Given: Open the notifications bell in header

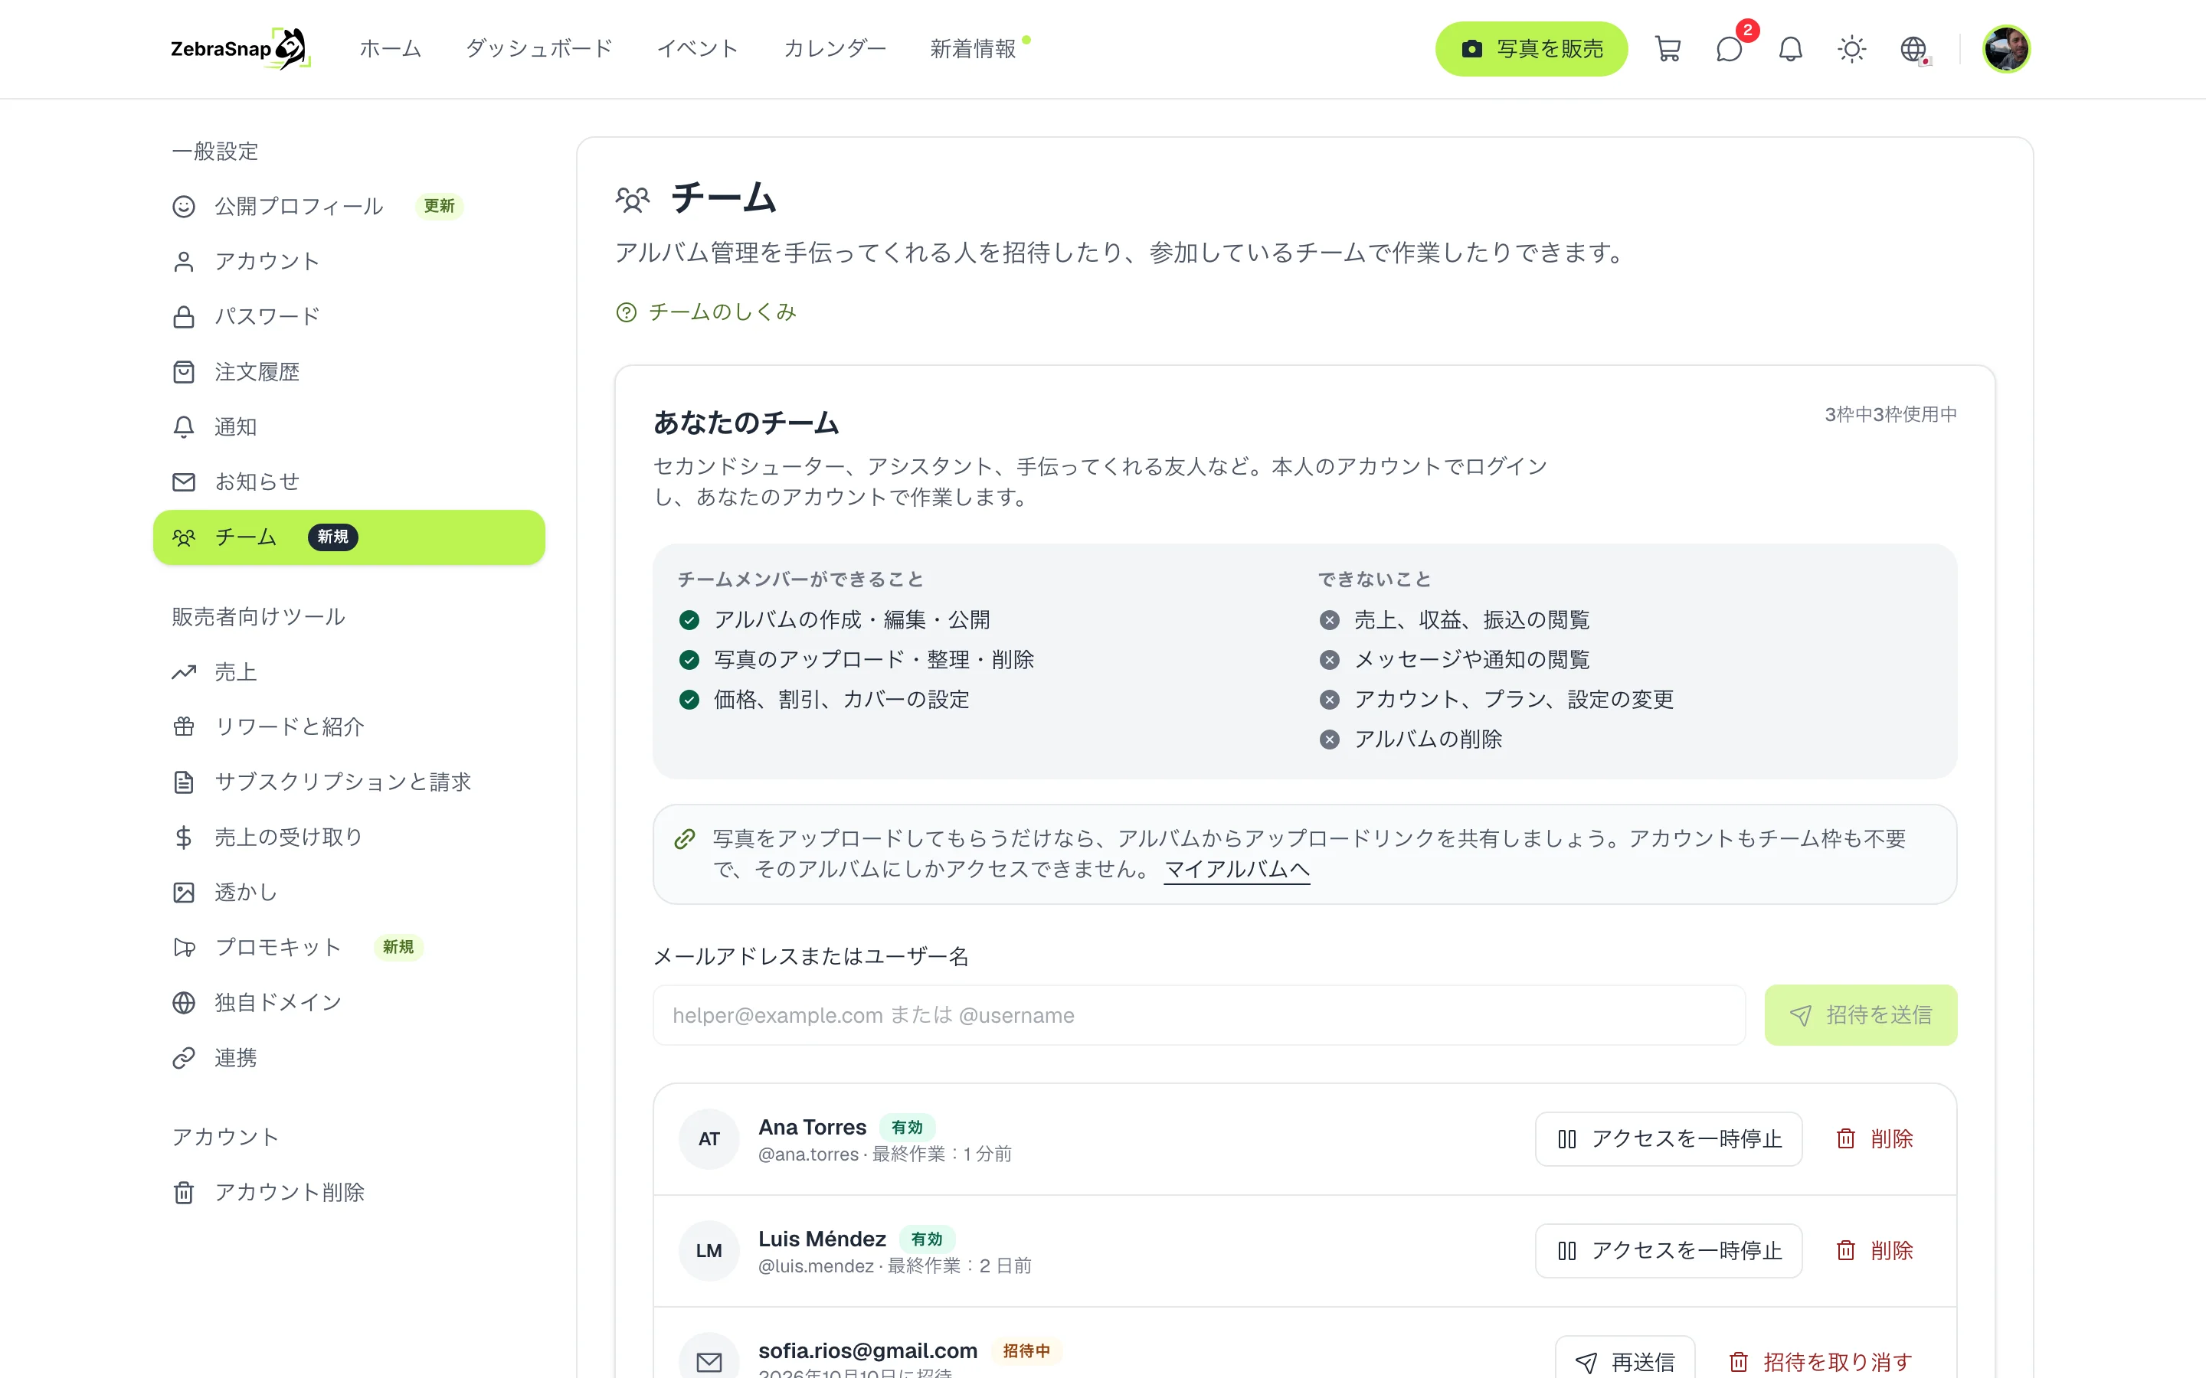Looking at the screenshot, I should (x=1790, y=49).
